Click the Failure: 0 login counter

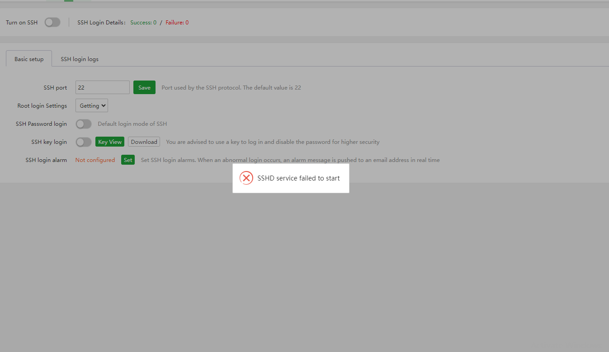177,22
